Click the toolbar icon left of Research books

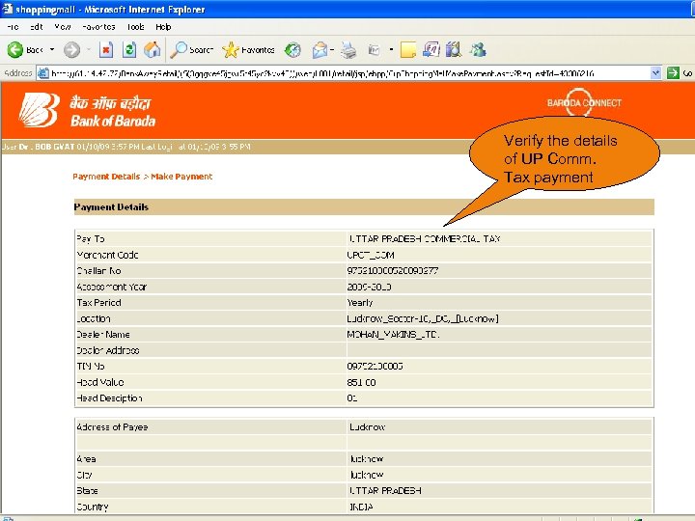[x=431, y=49]
